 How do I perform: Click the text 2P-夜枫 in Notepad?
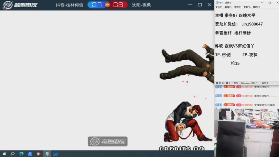(x=250, y=55)
